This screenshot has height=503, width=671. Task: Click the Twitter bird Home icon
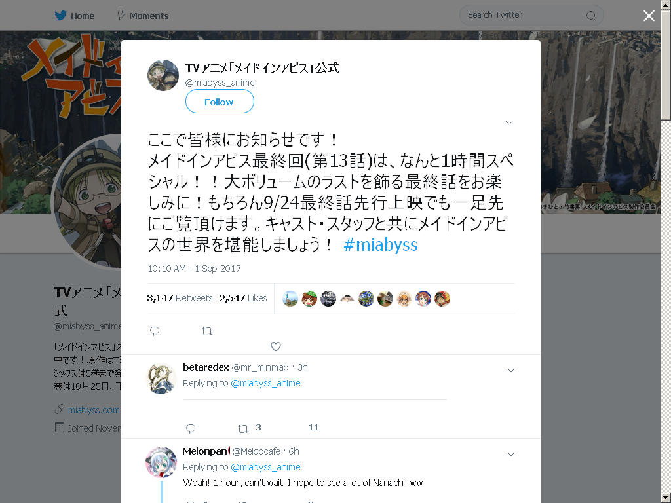[x=60, y=16]
